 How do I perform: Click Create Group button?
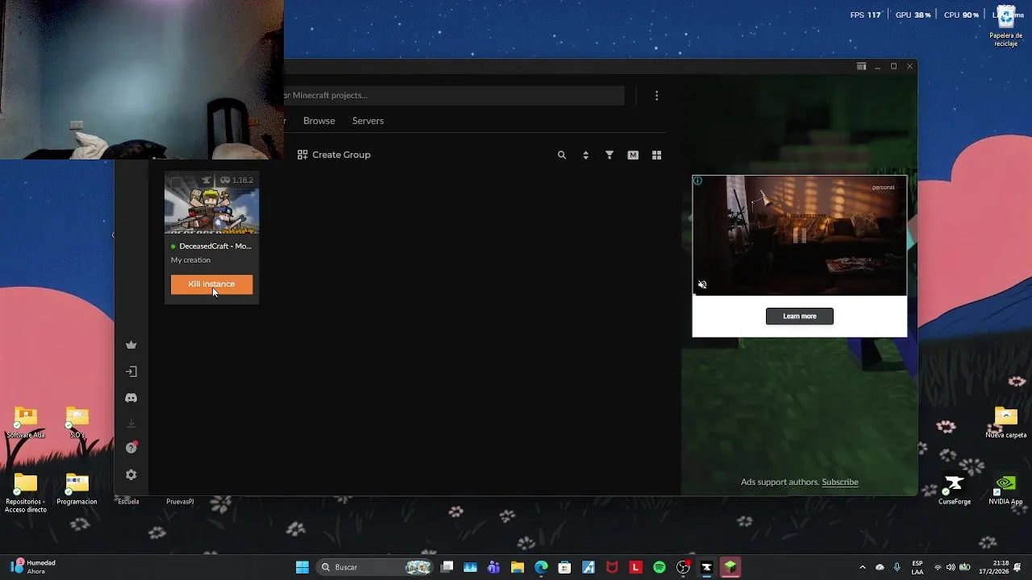(334, 155)
